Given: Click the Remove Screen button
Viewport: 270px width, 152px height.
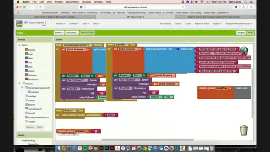Looking at the screenshot, I should tap(87, 33).
